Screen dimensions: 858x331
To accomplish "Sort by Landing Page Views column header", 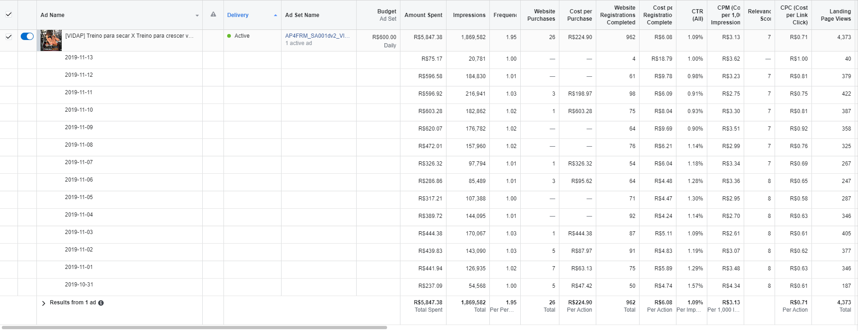I will [x=835, y=15].
